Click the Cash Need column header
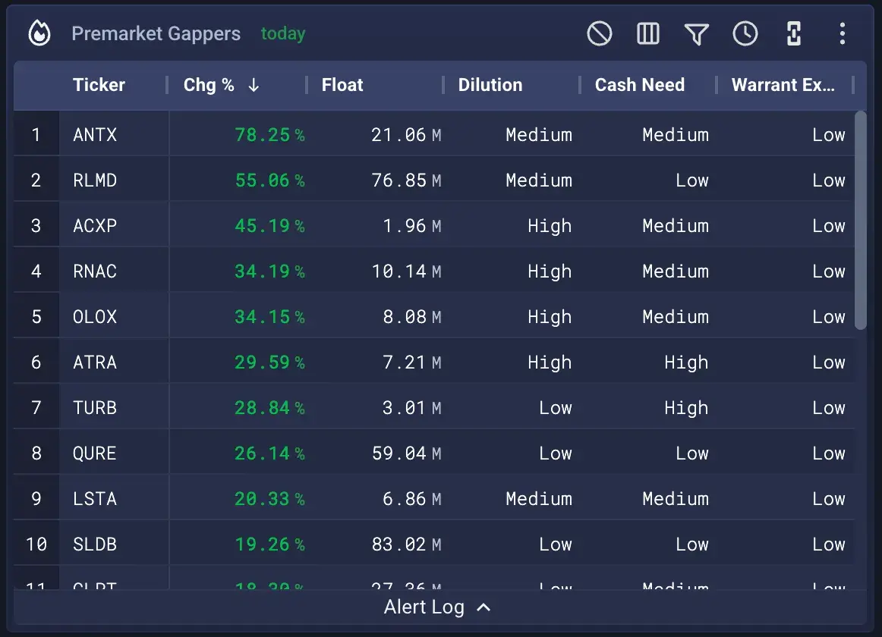The image size is (882, 637). [x=641, y=85]
